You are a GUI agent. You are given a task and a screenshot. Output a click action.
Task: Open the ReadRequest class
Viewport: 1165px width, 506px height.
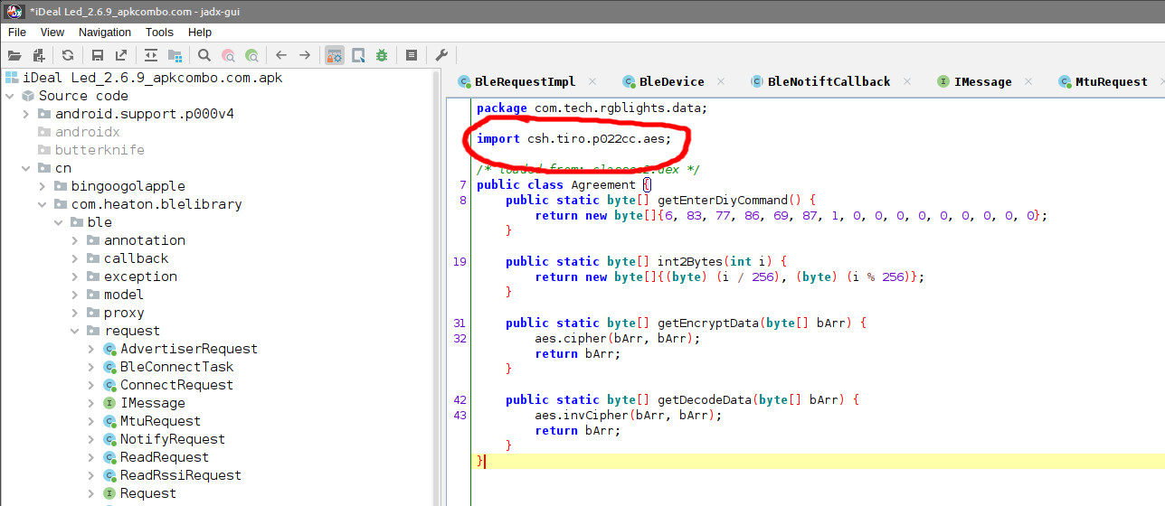(164, 457)
